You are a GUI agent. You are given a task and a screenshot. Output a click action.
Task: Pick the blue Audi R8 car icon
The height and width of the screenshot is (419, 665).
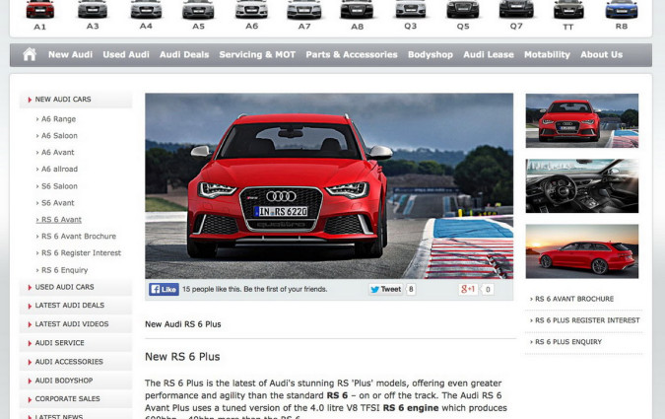pos(622,11)
